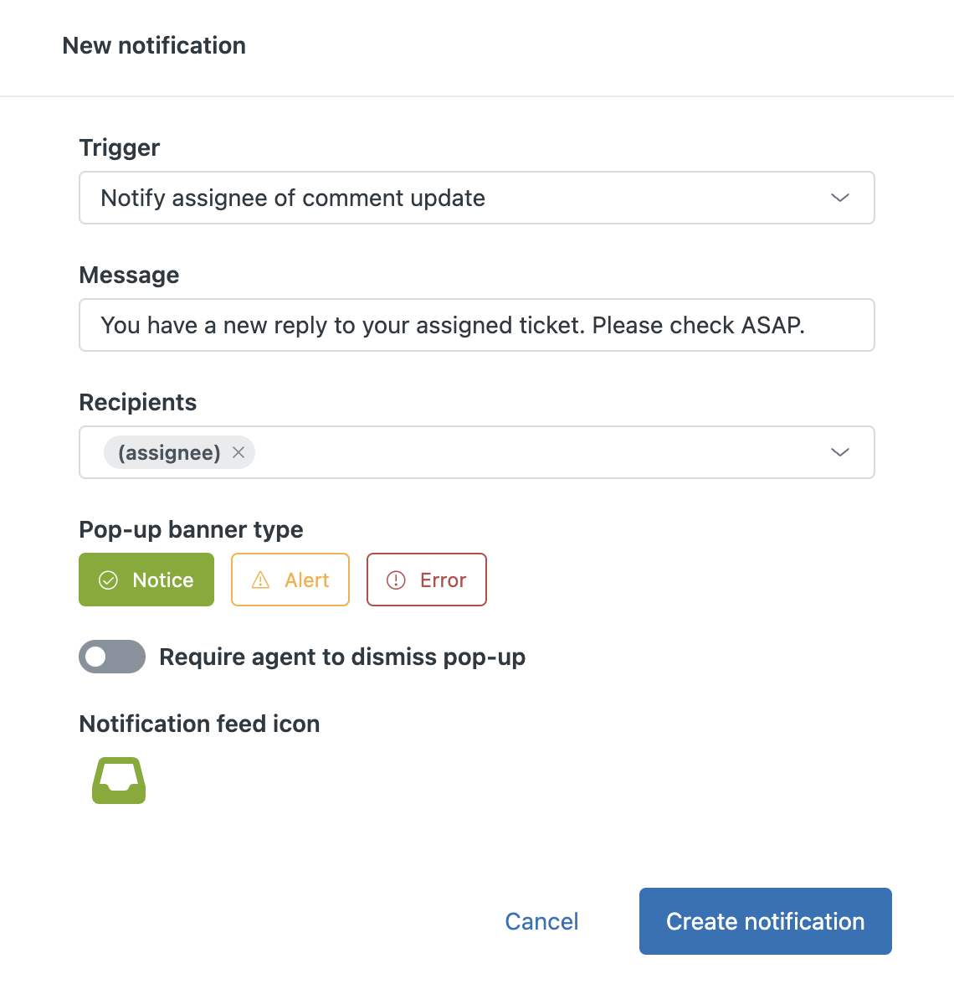The image size is (954, 1005).
Task: Click the (assignee) tag label
Action: pyautogui.click(x=169, y=452)
